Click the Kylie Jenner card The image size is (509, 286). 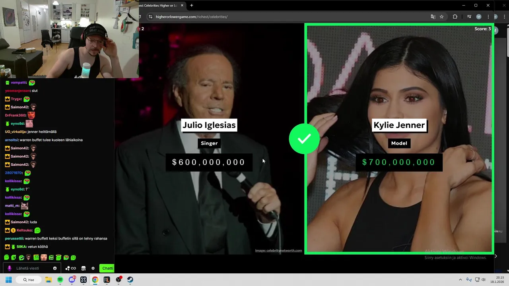coord(399,139)
